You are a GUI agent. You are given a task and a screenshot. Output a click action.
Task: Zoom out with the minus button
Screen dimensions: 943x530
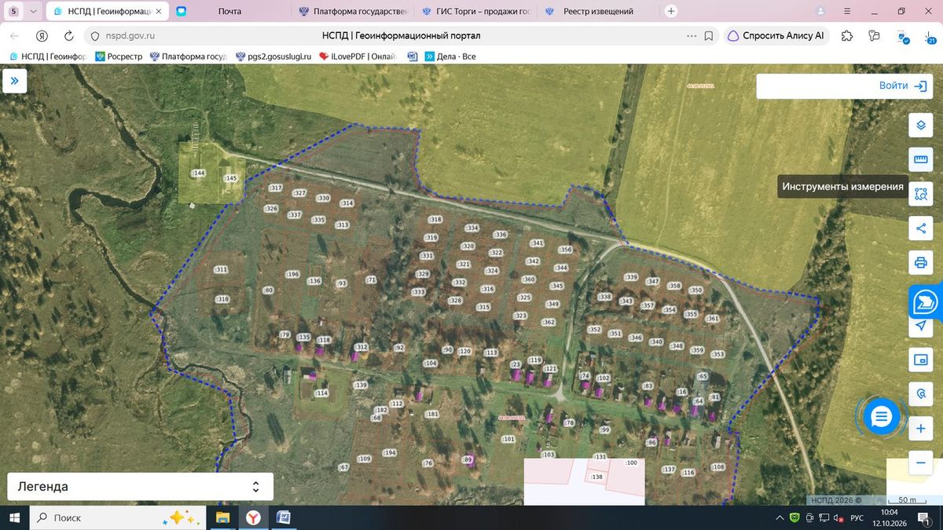(x=920, y=463)
